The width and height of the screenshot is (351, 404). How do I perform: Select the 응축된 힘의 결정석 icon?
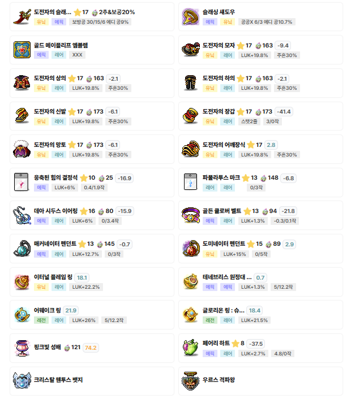point(22,182)
